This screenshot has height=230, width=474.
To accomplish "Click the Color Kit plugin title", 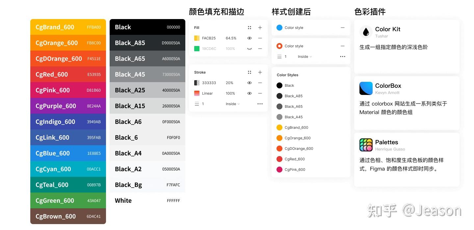I will tap(388, 29).
